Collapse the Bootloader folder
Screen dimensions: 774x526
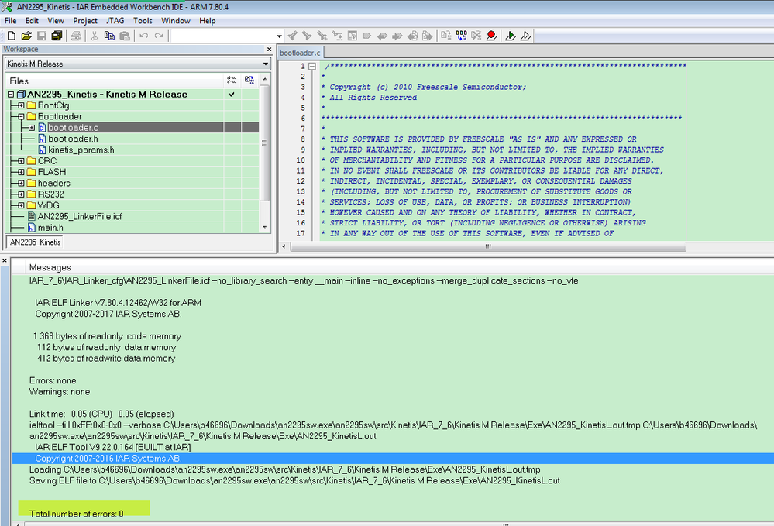(21, 116)
